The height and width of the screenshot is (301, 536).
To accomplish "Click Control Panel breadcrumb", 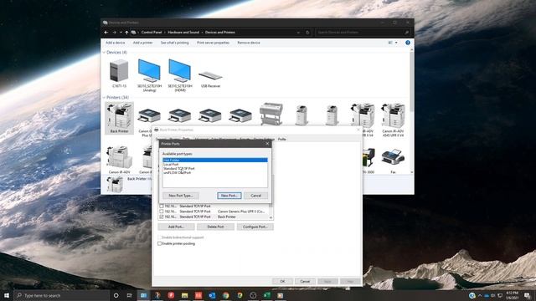I will (x=152, y=33).
